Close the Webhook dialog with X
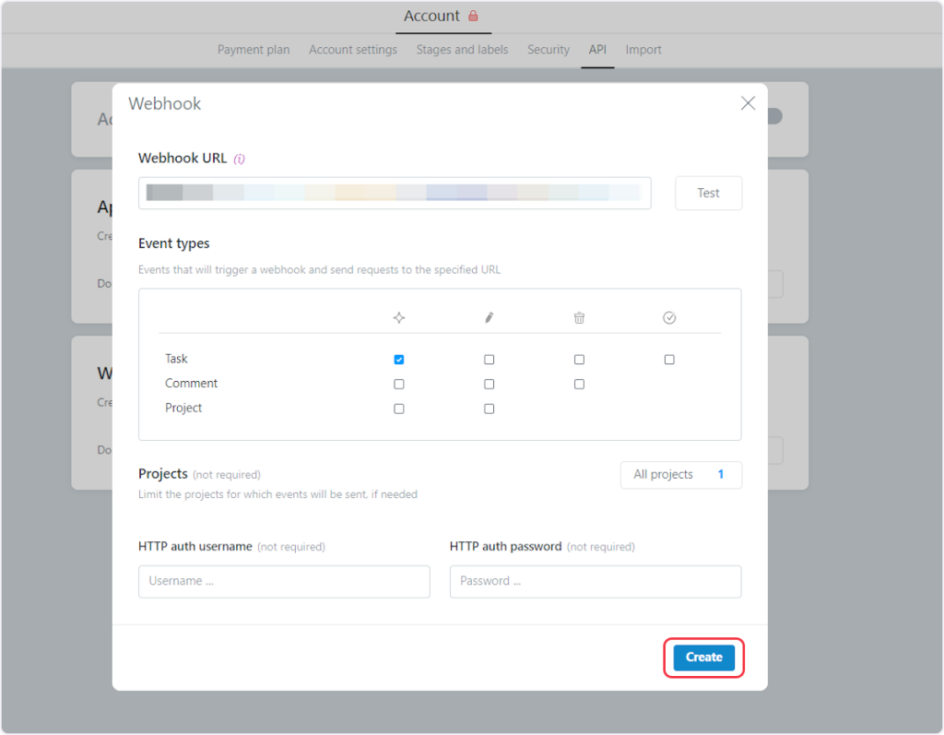Image resolution: width=944 pixels, height=735 pixels. tap(748, 103)
